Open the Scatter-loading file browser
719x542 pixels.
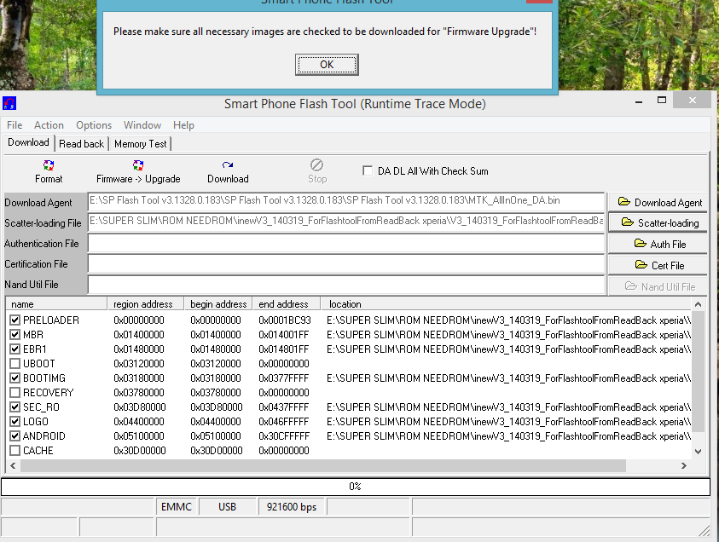coord(658,223)
